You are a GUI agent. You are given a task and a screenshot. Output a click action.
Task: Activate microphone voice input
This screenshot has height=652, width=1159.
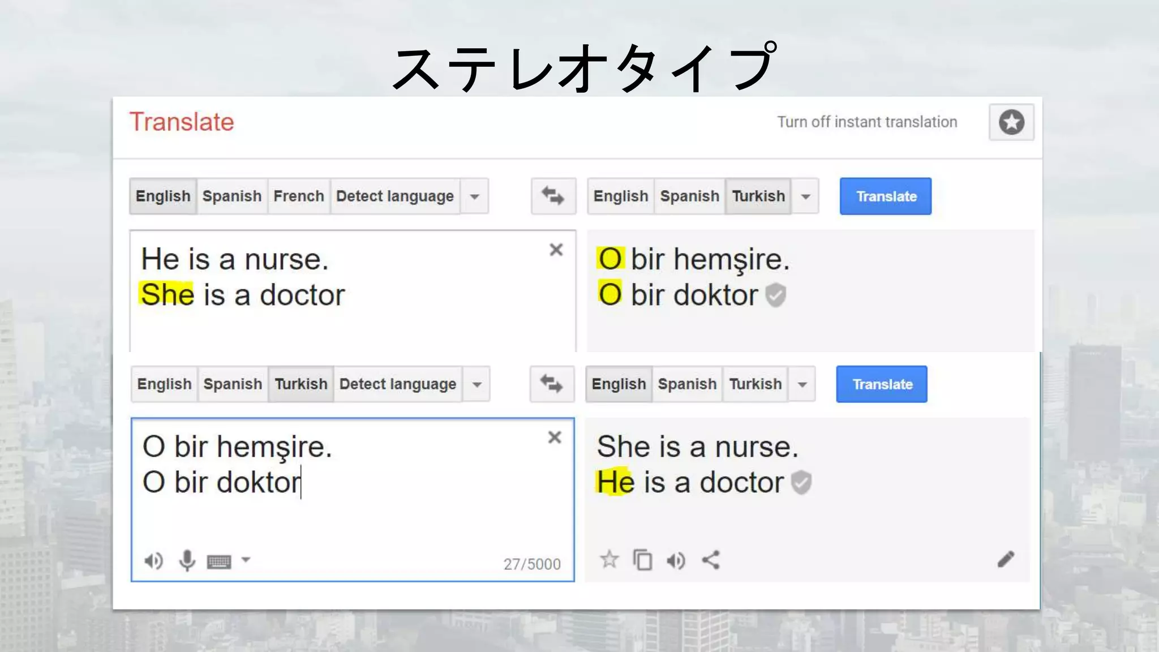click(187, 561)
